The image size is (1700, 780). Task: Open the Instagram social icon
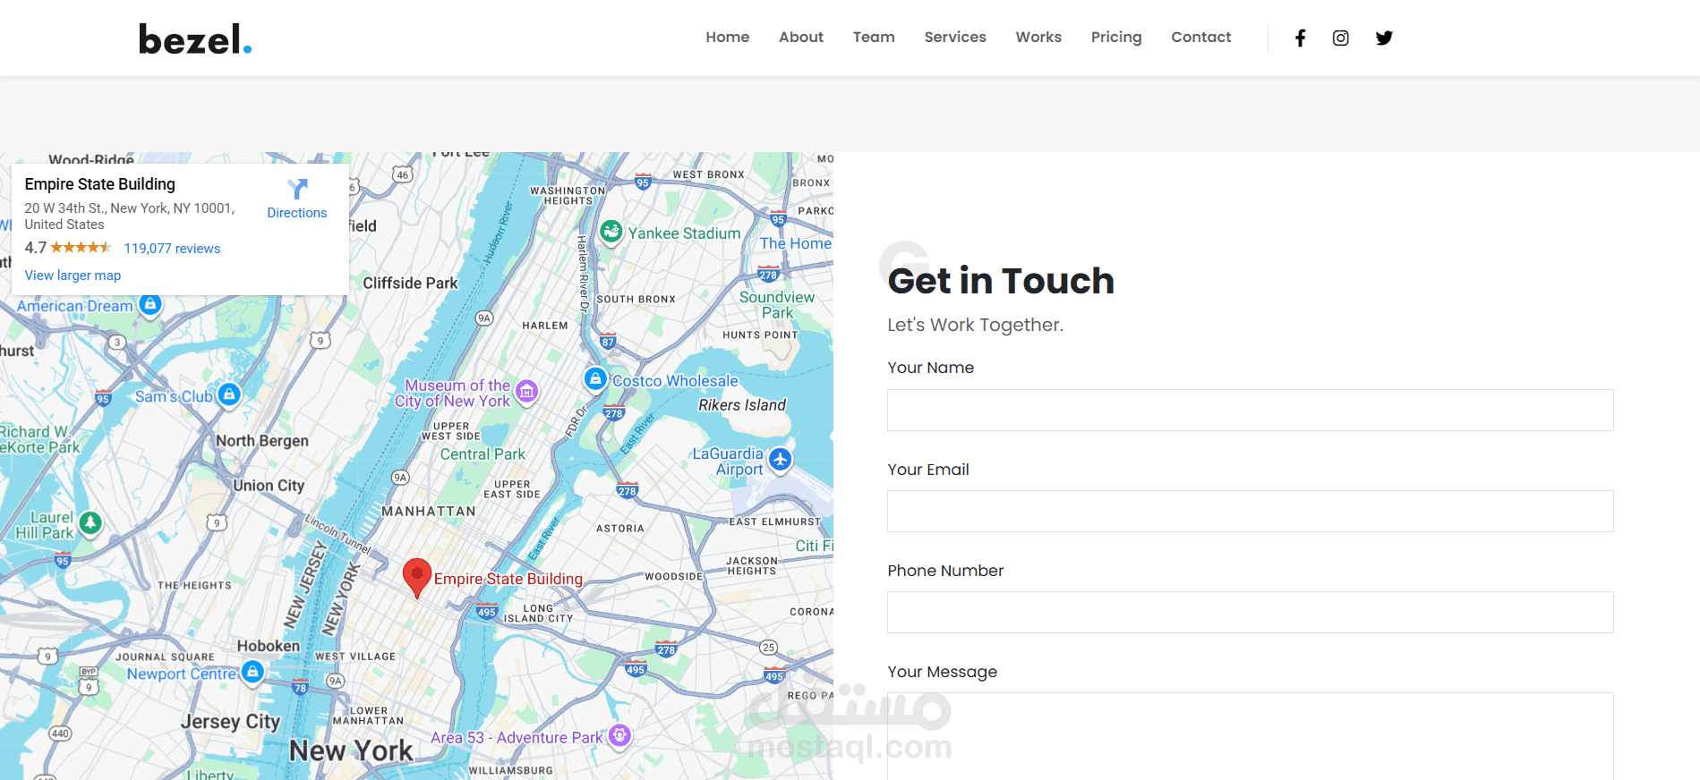(x=1340, y=38)
